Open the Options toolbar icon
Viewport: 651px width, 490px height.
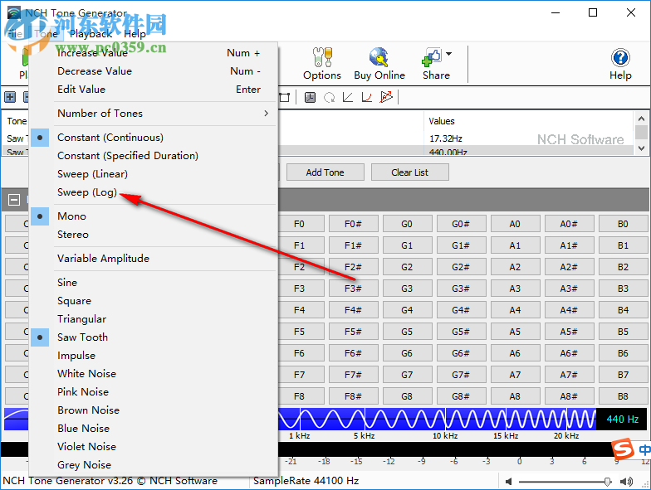[x=321, y=63]
